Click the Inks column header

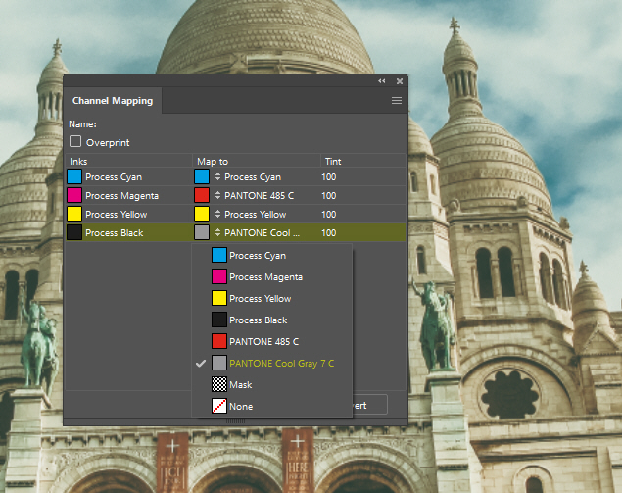(129, 161)
